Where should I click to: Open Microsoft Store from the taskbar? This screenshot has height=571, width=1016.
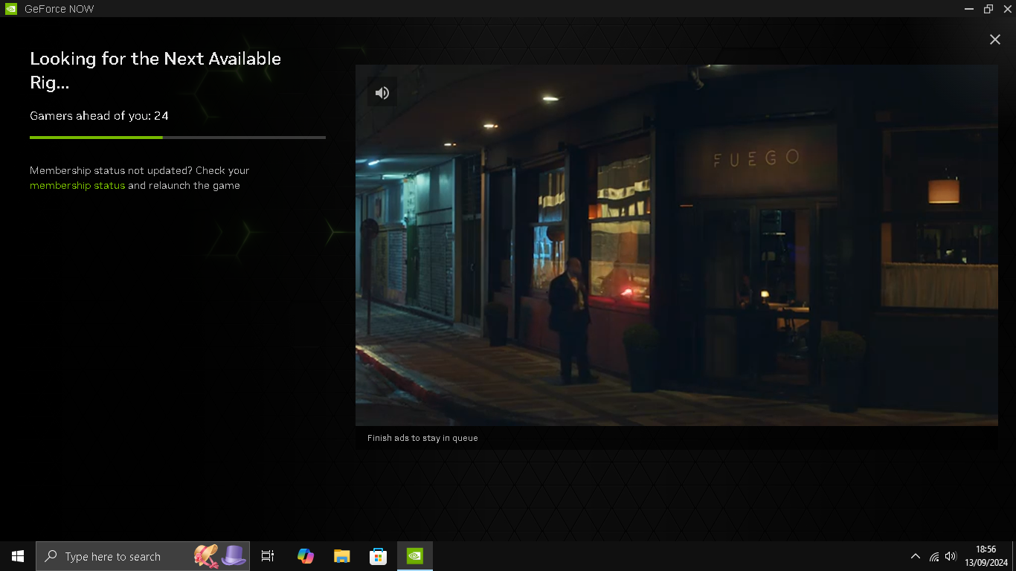click(x=378, y=556)
